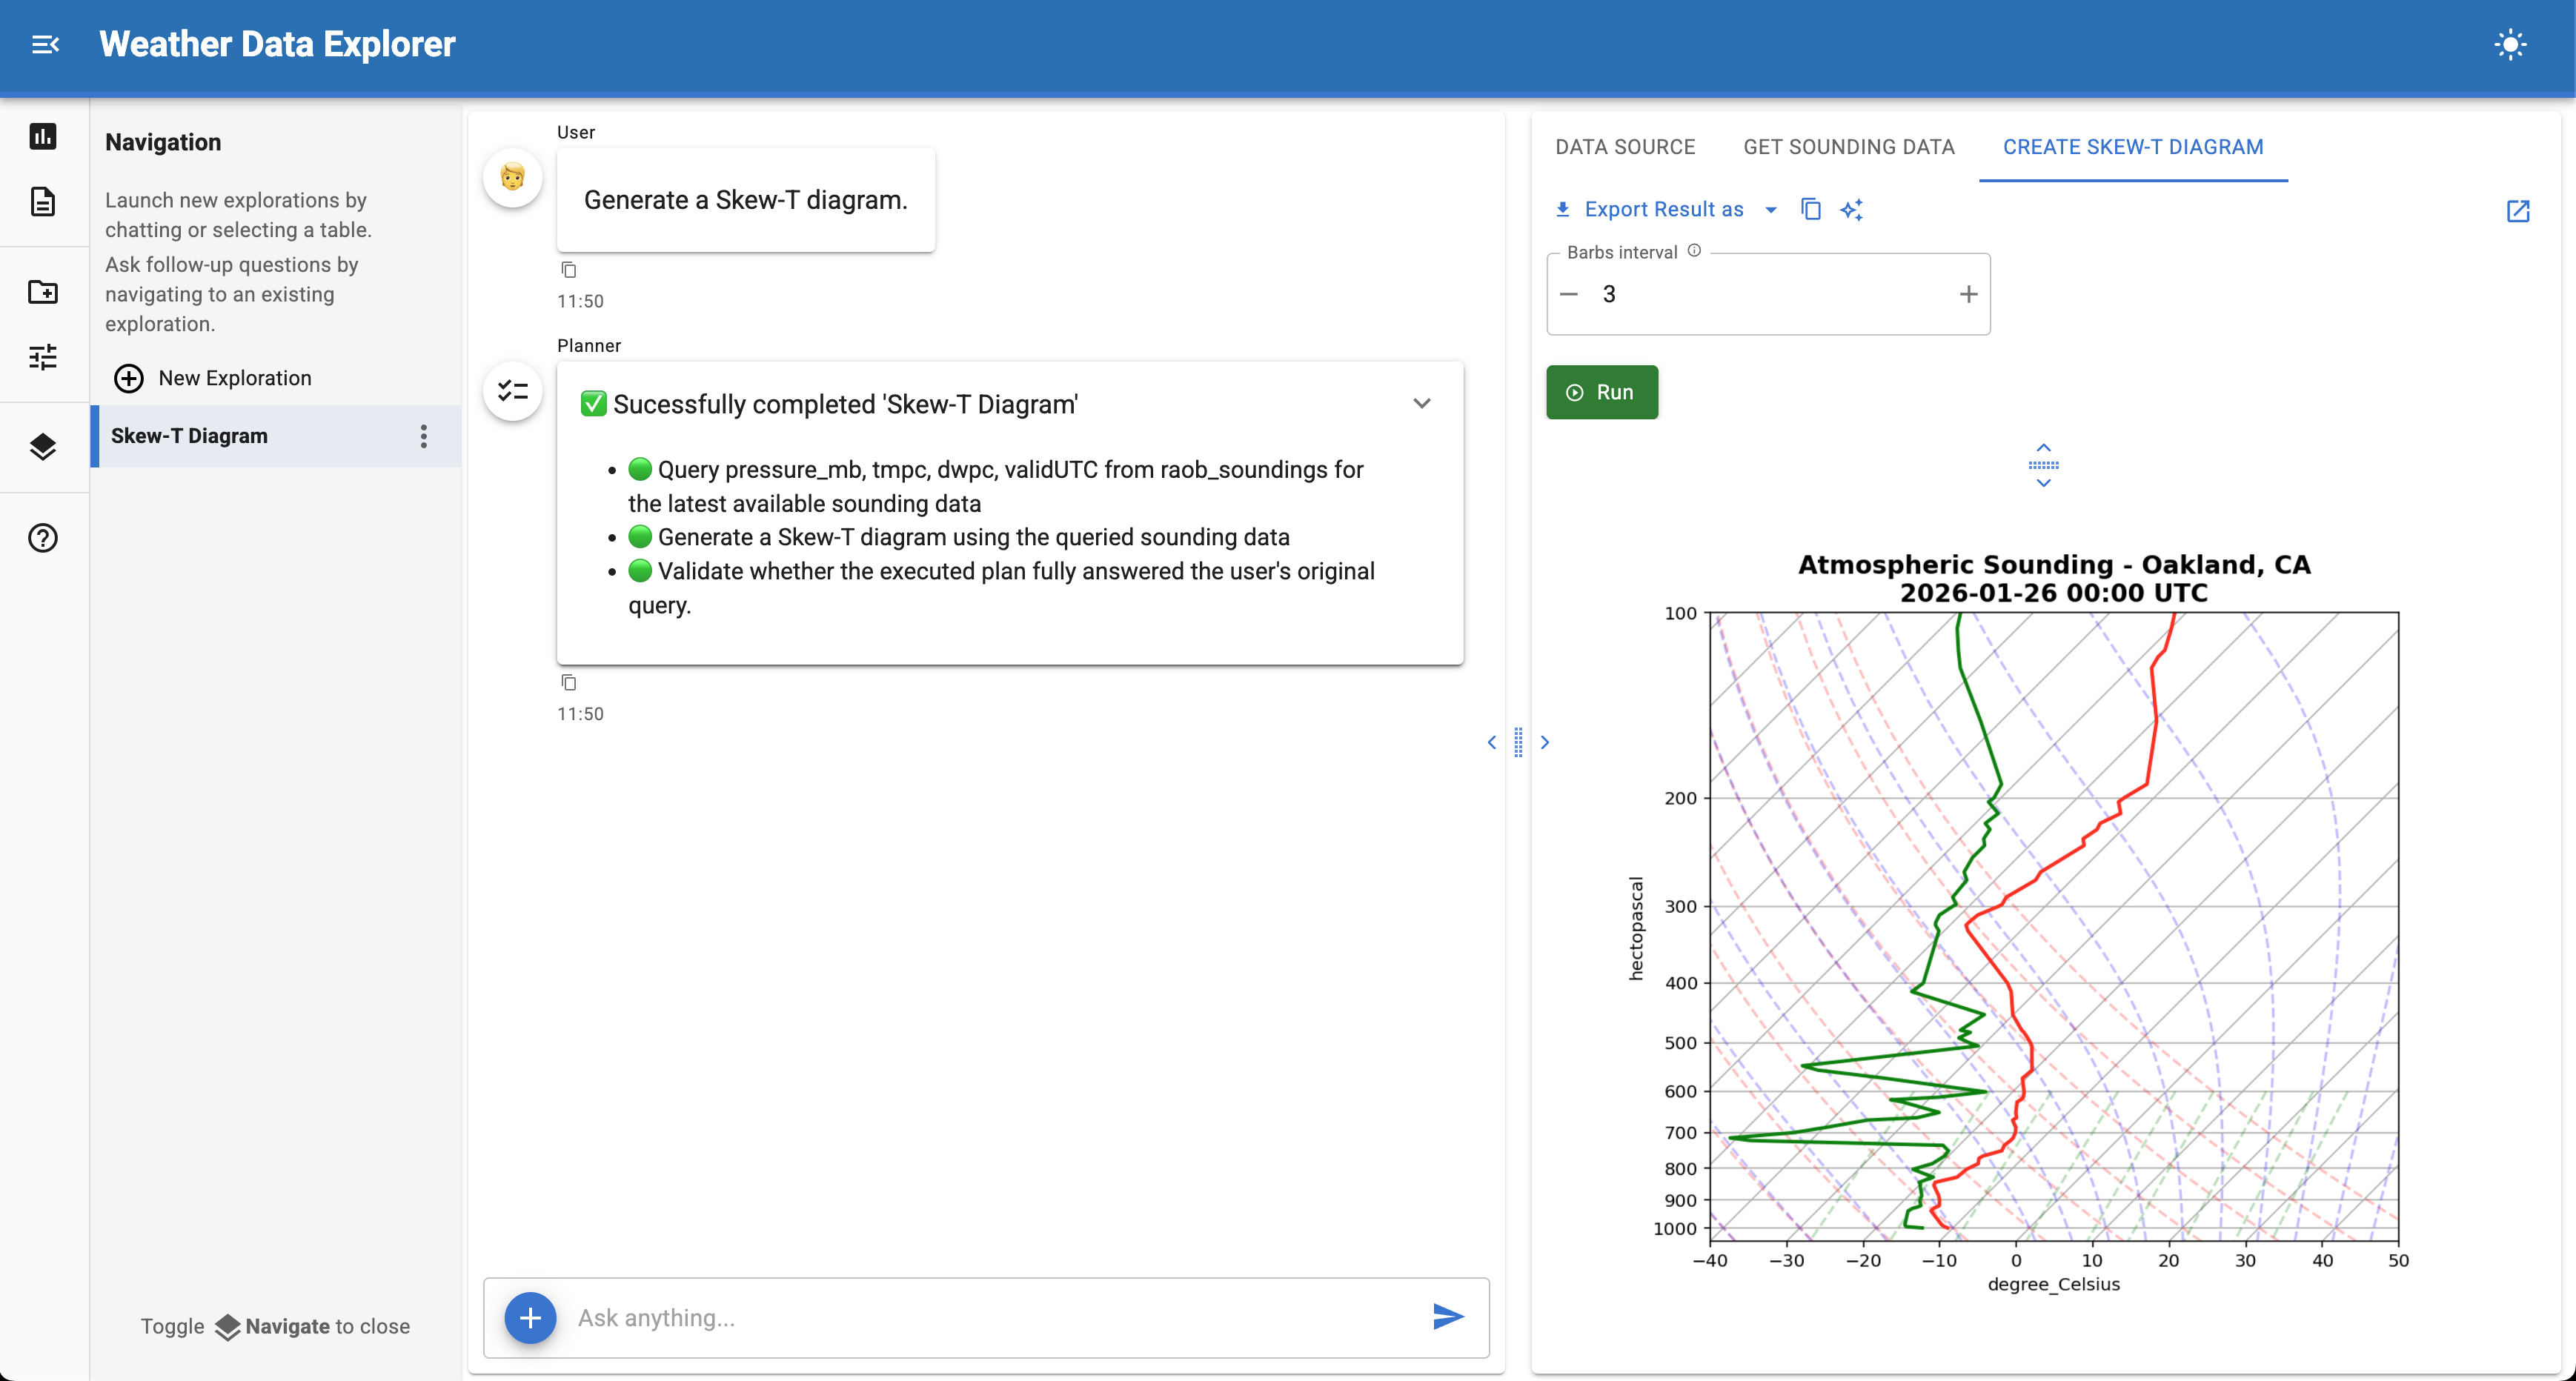
Task: Open the help question-mark icon
Action: tap(43, 538)
